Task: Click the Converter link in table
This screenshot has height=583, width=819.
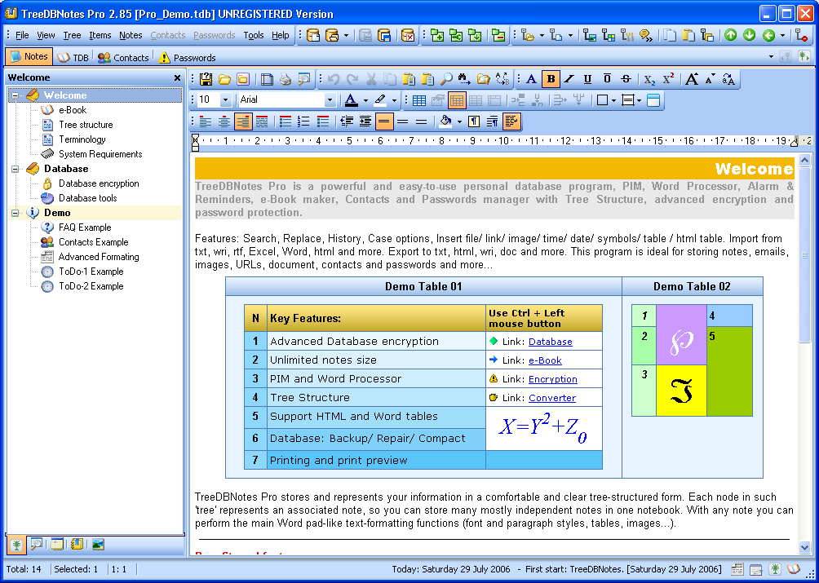Action: click(x=551, y=398)
